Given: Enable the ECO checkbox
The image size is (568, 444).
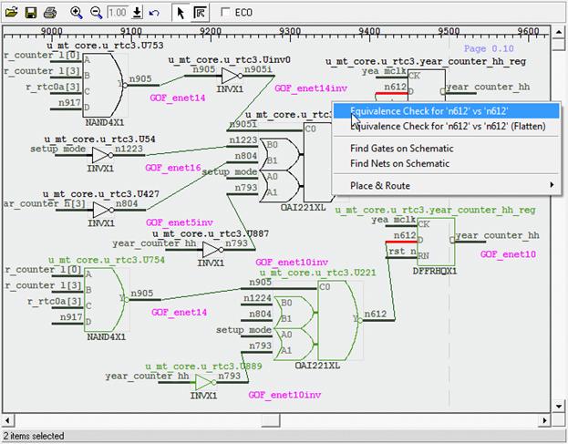Looking at the screenshot, I should 226,13.
